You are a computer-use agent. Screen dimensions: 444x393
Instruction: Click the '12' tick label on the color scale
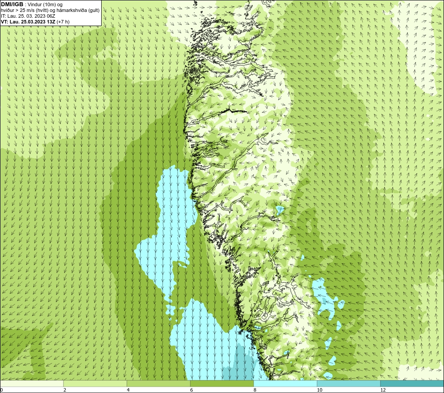[x=383, y=390]
